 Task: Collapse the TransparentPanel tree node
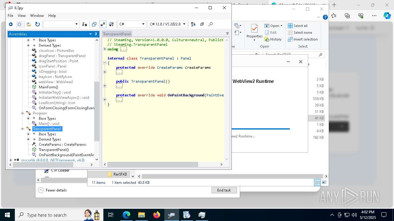[x=22, y=129]
